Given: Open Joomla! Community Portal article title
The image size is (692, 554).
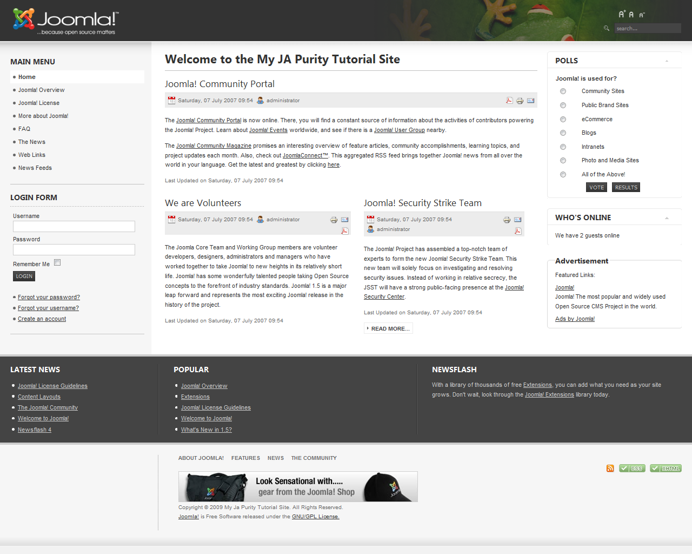Looking at the screenshot, I should click(x=219, y=84).
